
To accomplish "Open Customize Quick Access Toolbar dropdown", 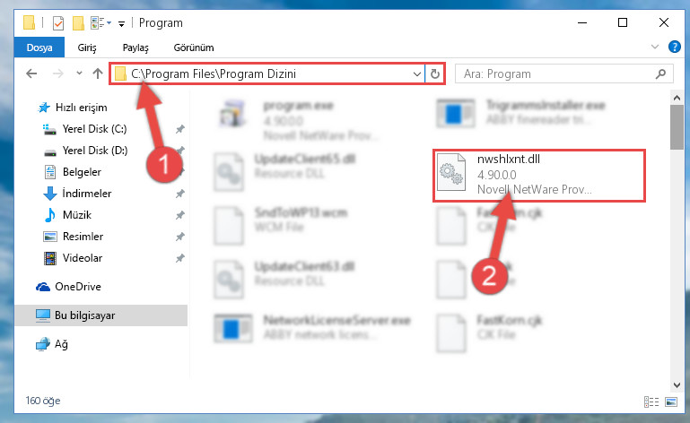I will pos(121,23).
